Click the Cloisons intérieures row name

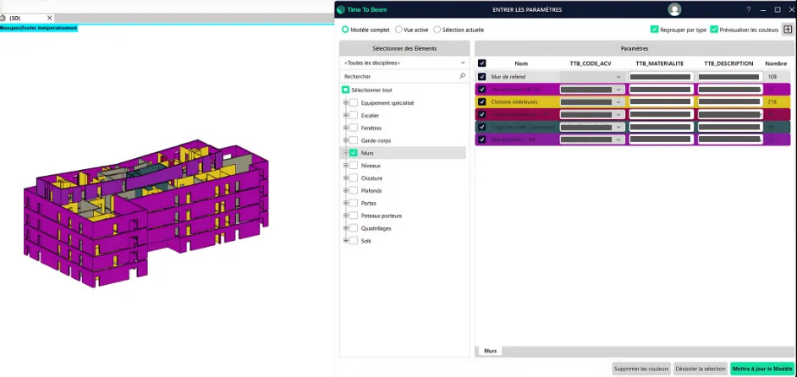pos(514,101)
